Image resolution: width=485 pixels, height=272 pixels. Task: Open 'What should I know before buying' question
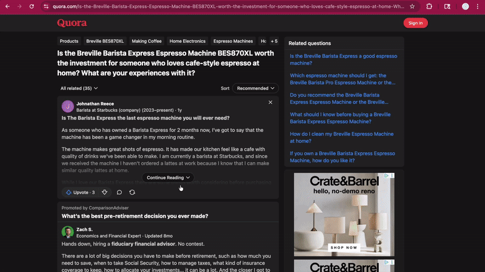pyautogui.click(x=340, y=118)
